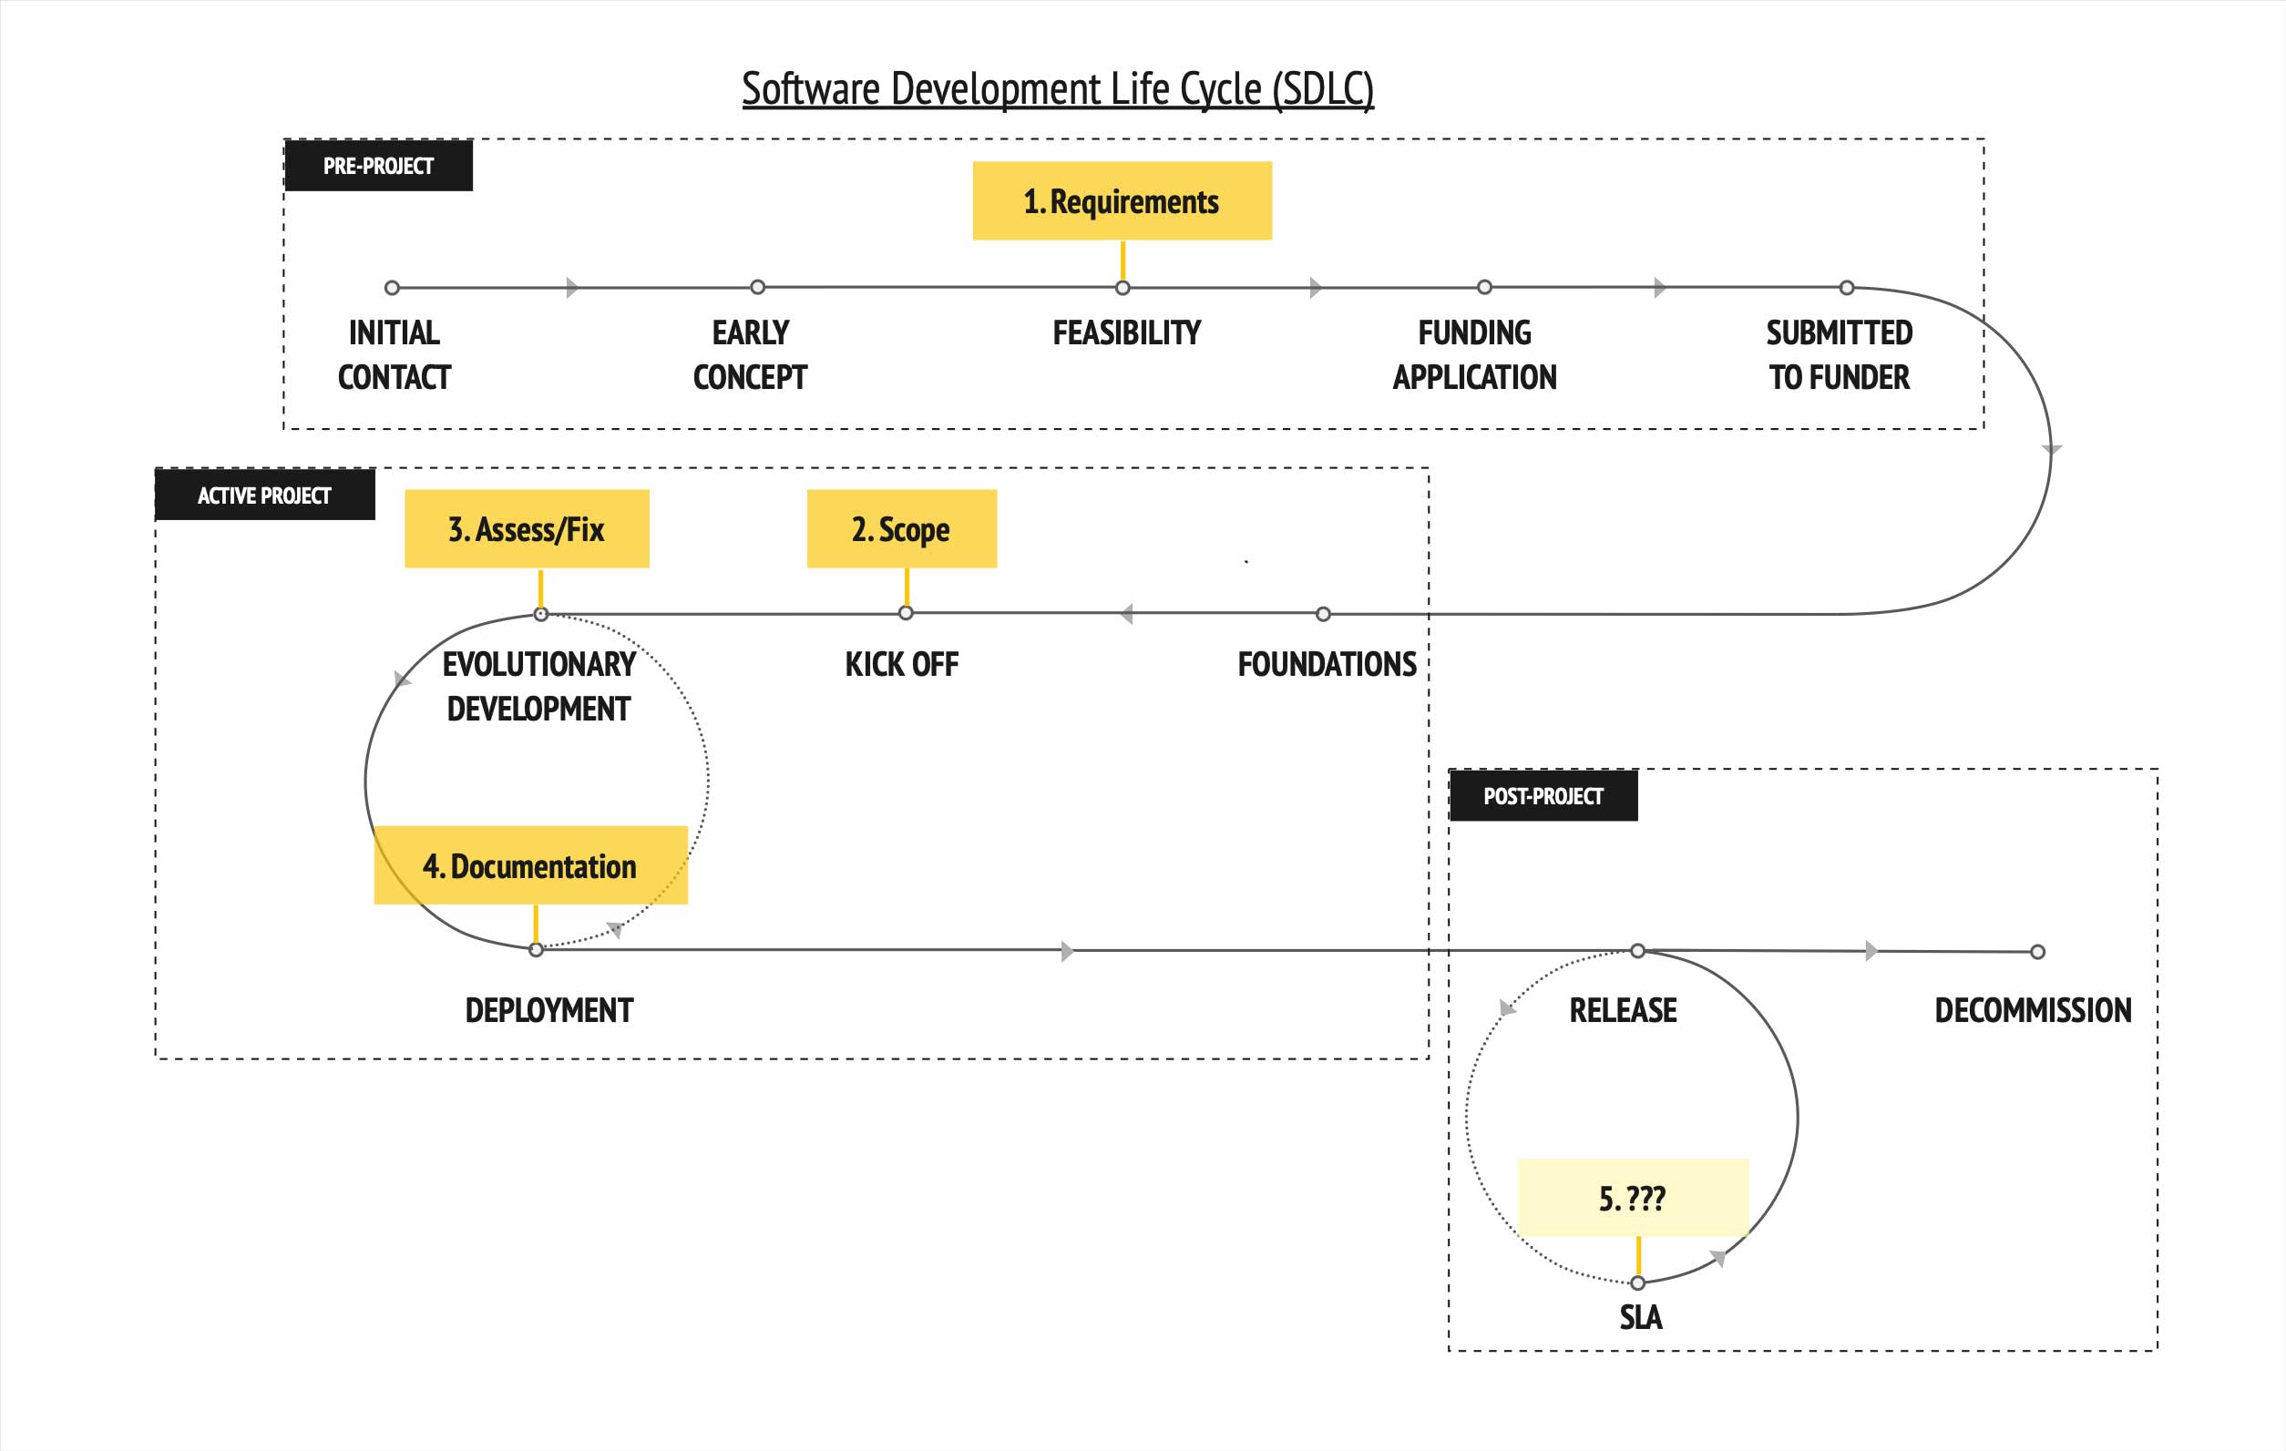Click the node above DEPLOYMENT
2286x1451 pixels.
tap(537, 950)
